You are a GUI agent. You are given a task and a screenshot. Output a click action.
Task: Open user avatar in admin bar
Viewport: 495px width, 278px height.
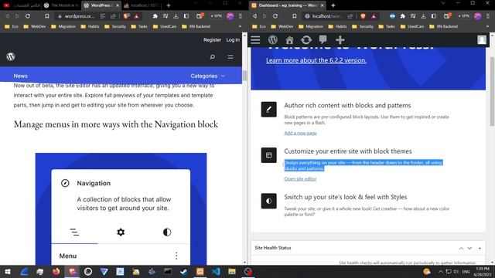pyautogui.click(x=482, y=39)
